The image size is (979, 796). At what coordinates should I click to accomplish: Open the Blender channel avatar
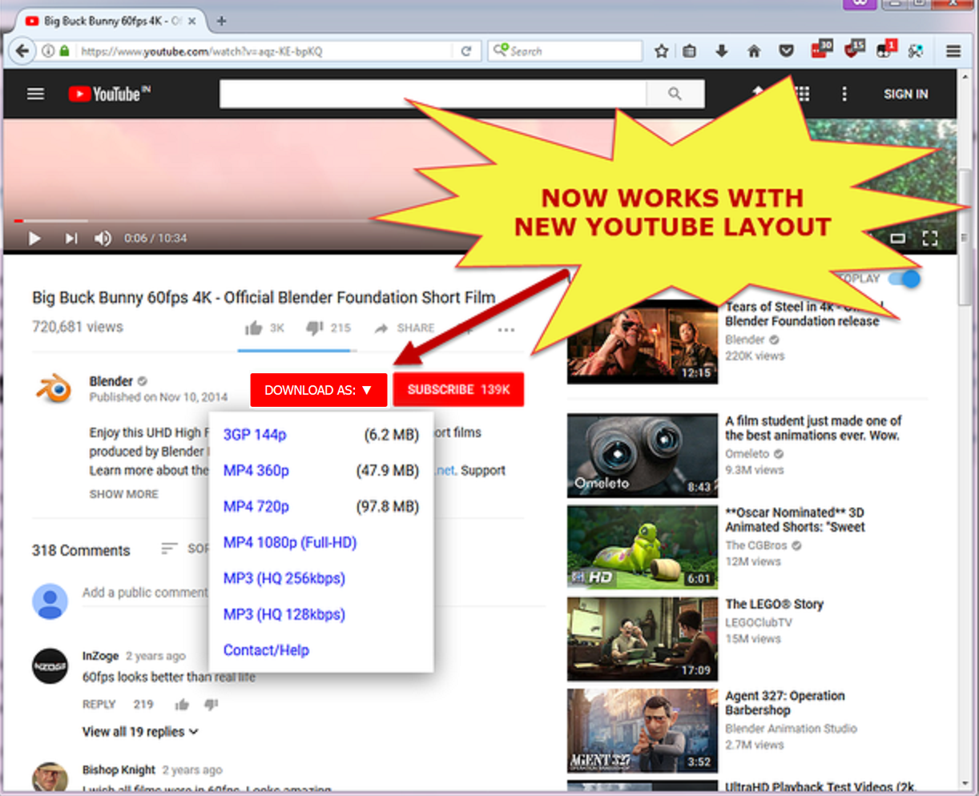coord(52,389)
